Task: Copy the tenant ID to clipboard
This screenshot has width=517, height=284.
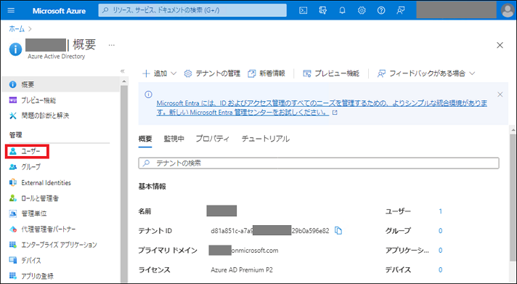Action: [x=338, y=230]
